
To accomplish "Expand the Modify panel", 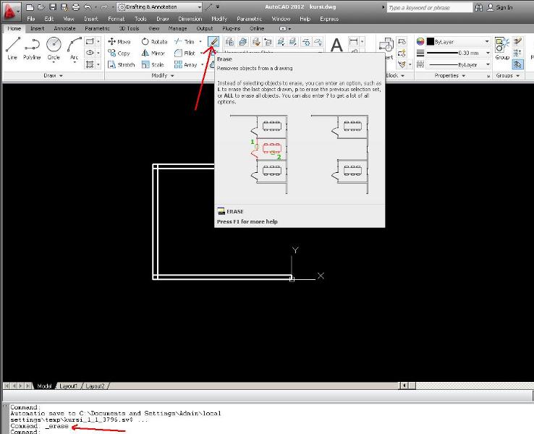I will pyautogui.click(x=163, y=75).
